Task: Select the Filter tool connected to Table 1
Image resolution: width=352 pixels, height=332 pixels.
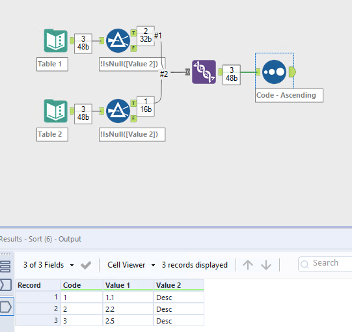Action: point(118,40)
